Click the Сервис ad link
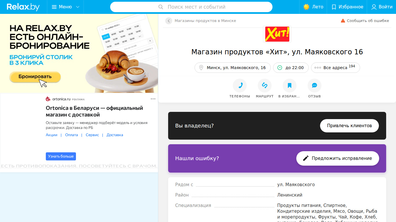 (x=92, y=135)
